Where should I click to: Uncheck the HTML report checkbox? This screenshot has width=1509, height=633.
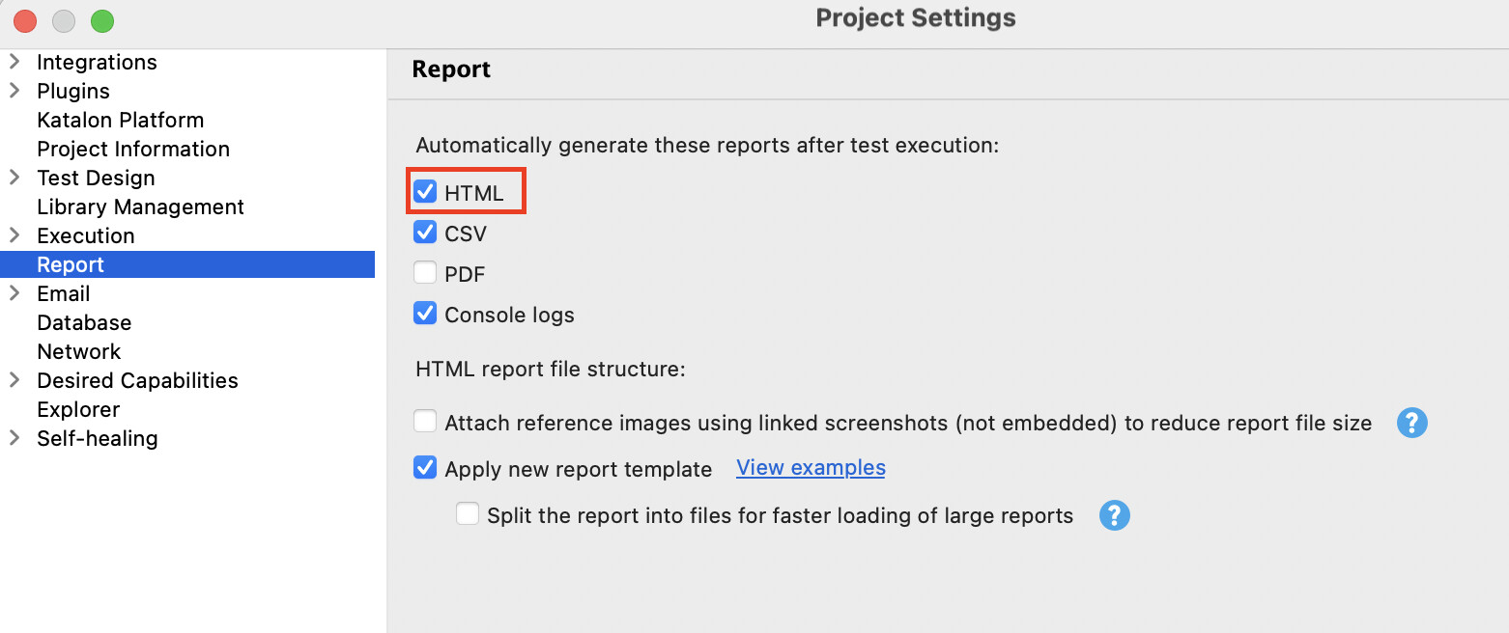[425, 192]
